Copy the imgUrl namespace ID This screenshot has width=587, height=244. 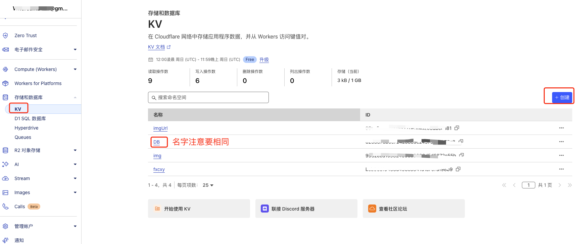click(457, 128)
